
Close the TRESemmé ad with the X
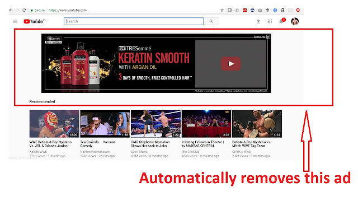[268, 36]
